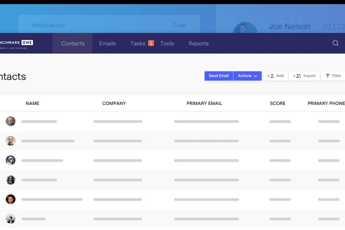The width and height of the screenshot is (345, 230).
Task: Select the first contact's avatar
Action: click(11, 121)
